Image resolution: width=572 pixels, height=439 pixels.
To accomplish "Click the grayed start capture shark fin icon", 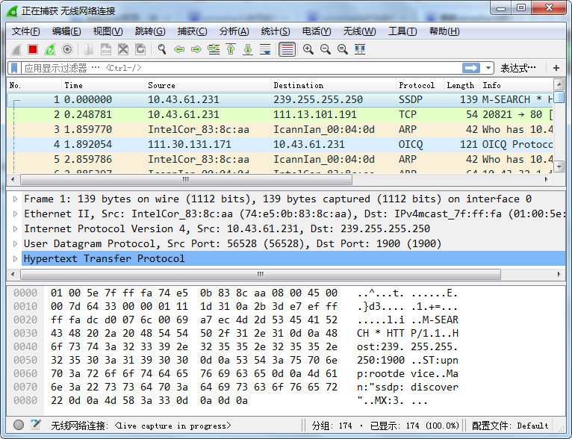I will 16,49.
